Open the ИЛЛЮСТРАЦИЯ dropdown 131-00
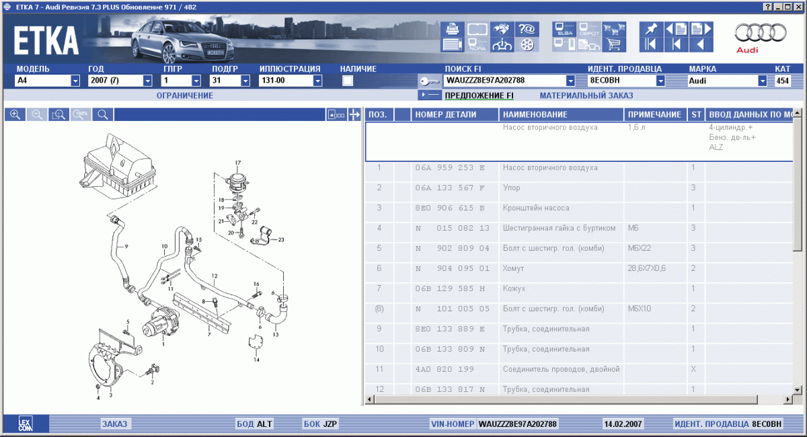This screenshot has height=437, width=807. (x=317, y=81)
